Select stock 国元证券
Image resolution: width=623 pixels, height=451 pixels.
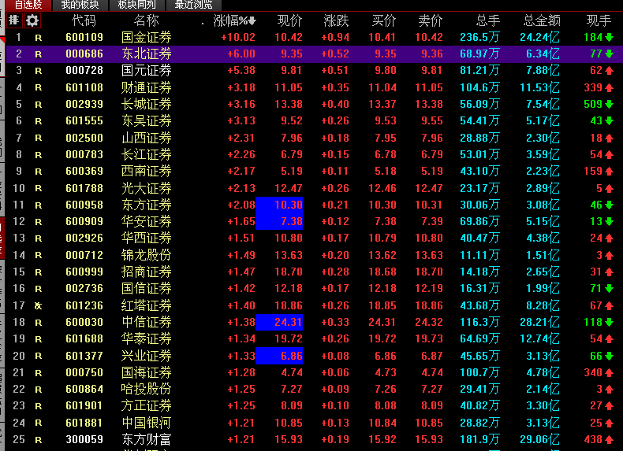point(146,71)
